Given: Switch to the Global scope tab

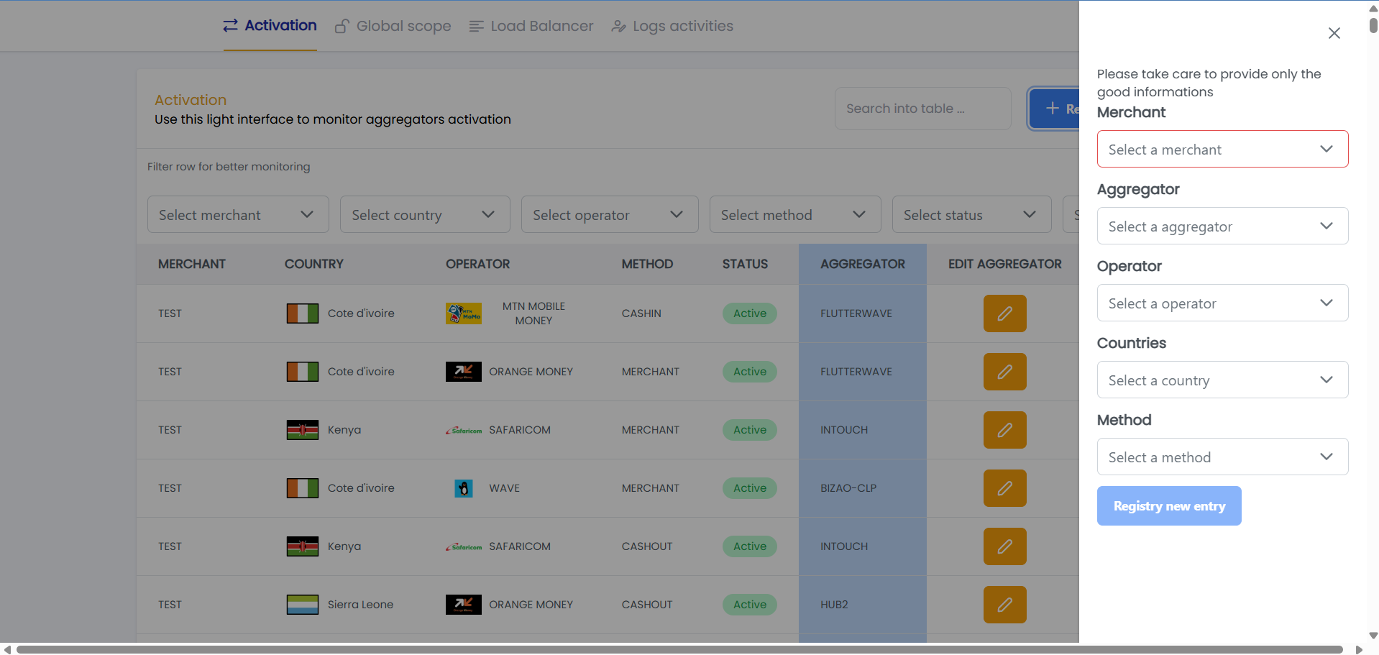Looking at the screenshot, I should 393,27.
